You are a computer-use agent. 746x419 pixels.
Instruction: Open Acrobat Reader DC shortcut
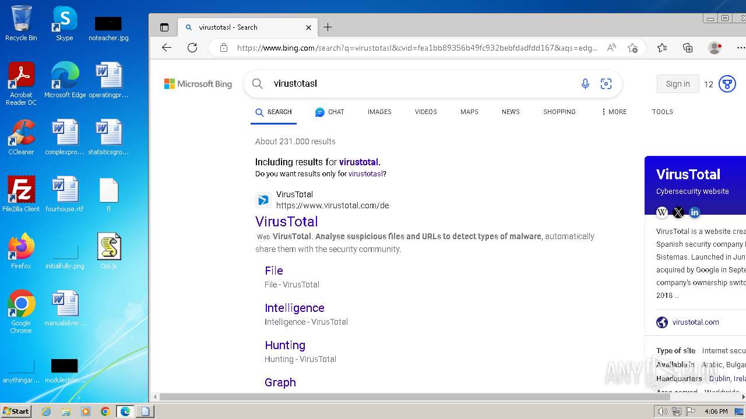[21, 84]
